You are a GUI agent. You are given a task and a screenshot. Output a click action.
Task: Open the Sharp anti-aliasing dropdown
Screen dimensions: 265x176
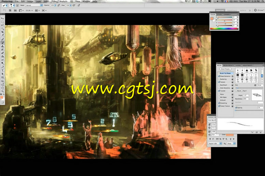click(231, 143)
